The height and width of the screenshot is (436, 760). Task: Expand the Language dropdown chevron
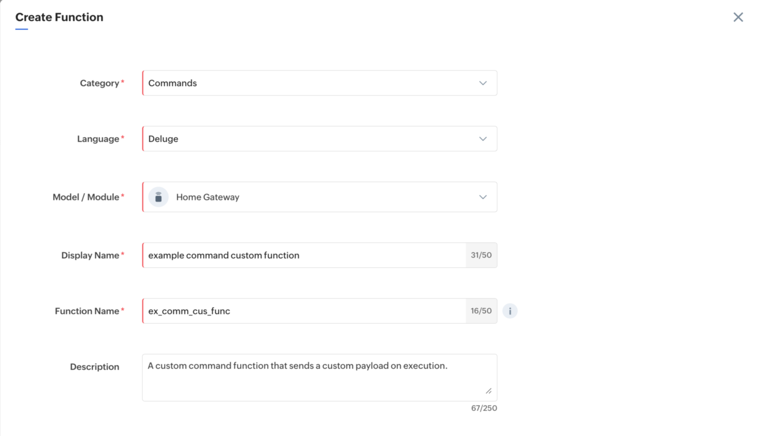[x=483, y=139]
